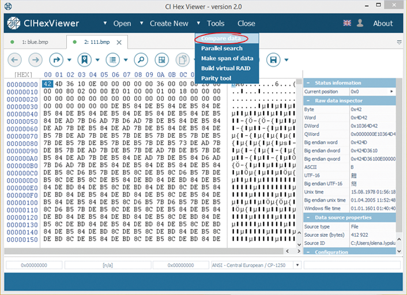407x295 pixels.
Task: Click the hex view scrollbar down arrow
Action: [x=299, y=244]
